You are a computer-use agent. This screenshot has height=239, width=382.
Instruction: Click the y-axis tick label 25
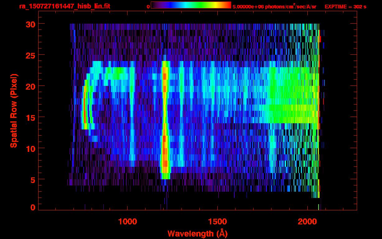30,55
